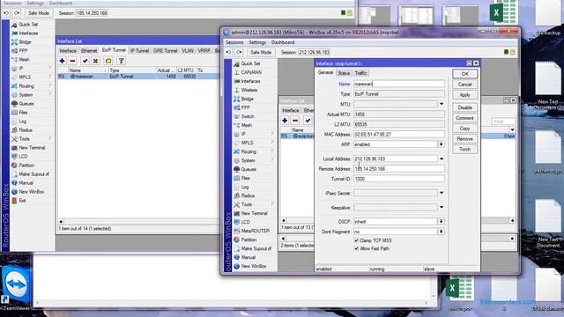Click the Tunnel ID input field
The height and width of the screenshot is (317, 564).
point(399,179)
